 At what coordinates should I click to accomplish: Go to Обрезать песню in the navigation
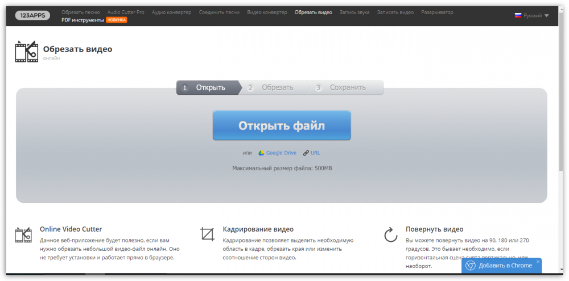click(81, 12)
